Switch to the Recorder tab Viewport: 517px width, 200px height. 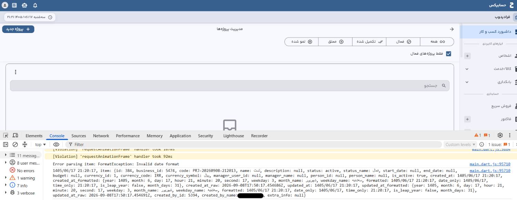[260, 136]
